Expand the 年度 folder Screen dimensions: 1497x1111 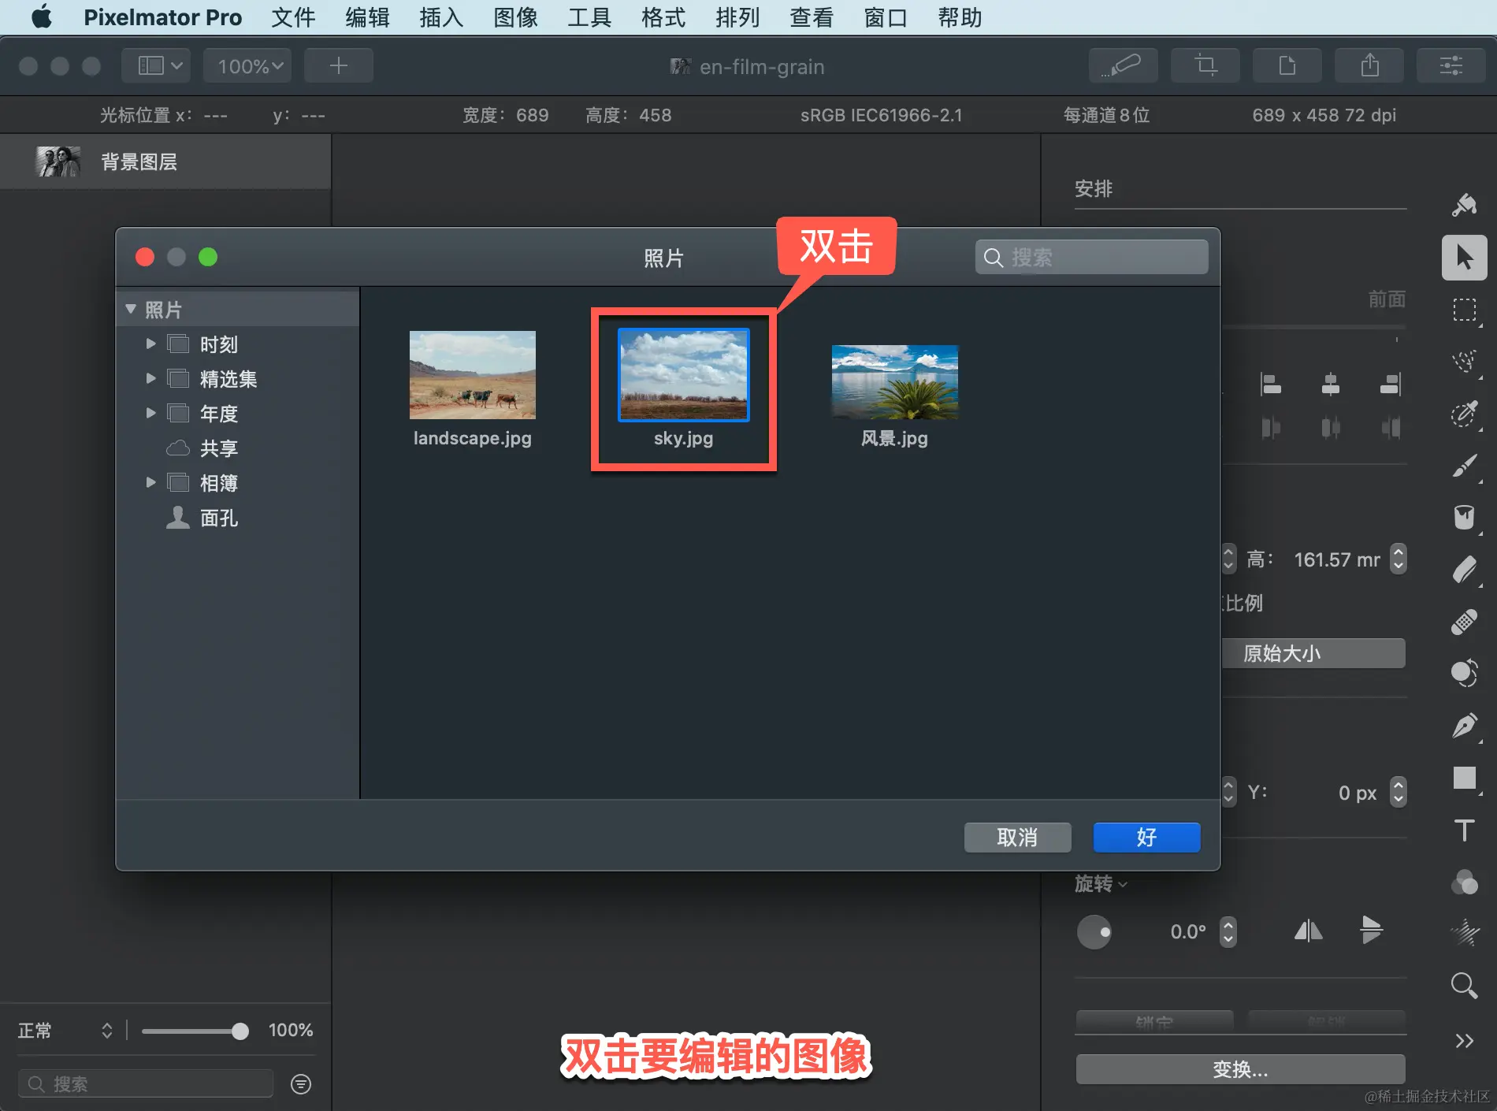click(150, 413)
